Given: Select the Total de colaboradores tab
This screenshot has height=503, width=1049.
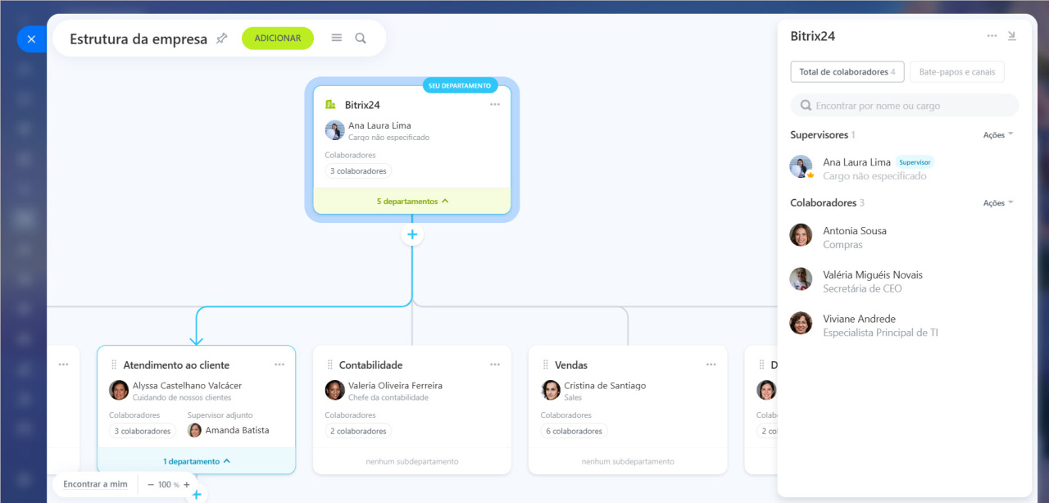Looking at the screenshot, I should click(x=847, y=72).
